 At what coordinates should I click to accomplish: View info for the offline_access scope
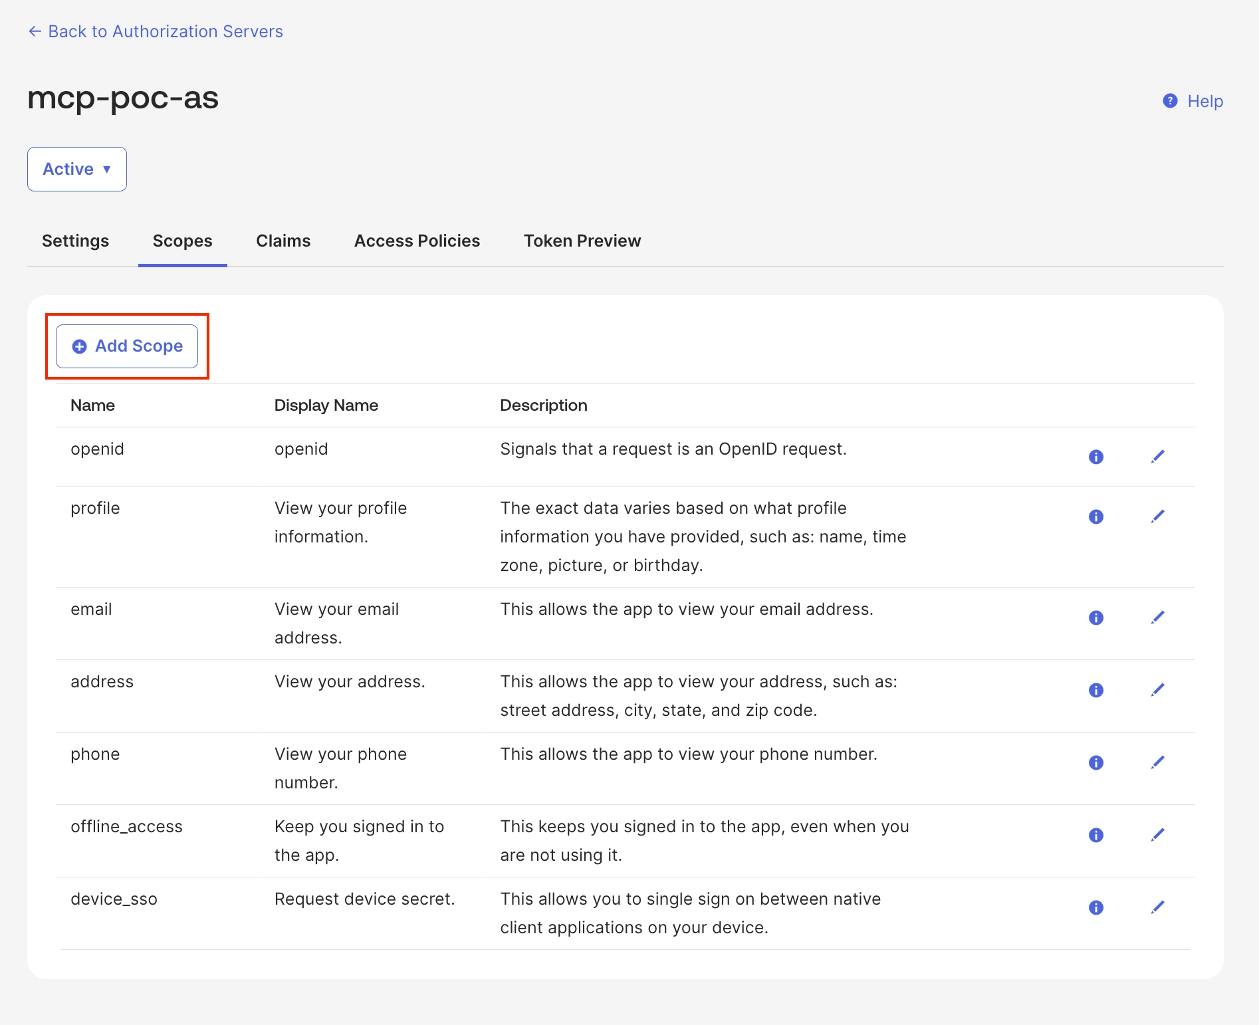pos(1096,835)
